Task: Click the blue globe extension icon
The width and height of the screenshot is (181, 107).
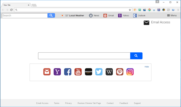Action: 173,10
